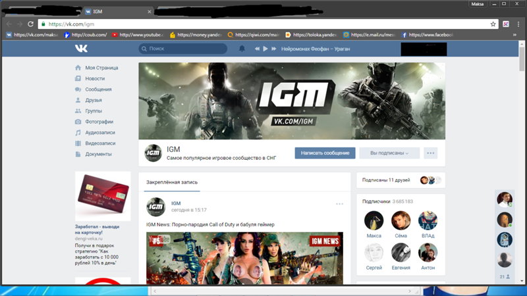The height and width of the screenshot is (296, 527).
Task: Open the community three-dots actions menu
Action: (x=431, y=153)
